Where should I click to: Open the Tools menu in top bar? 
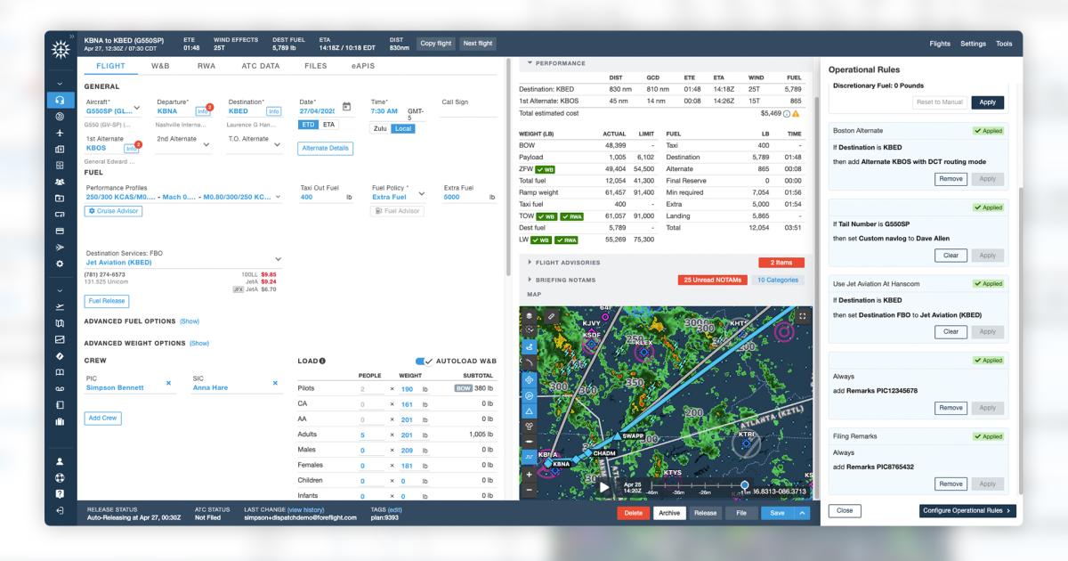coord(1004,44)
